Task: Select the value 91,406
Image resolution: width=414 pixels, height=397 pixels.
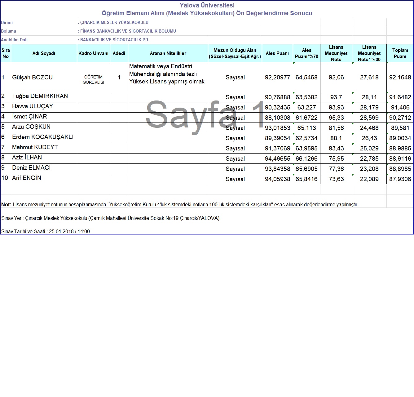Action: pyautogui.click(x=400, y=107)
